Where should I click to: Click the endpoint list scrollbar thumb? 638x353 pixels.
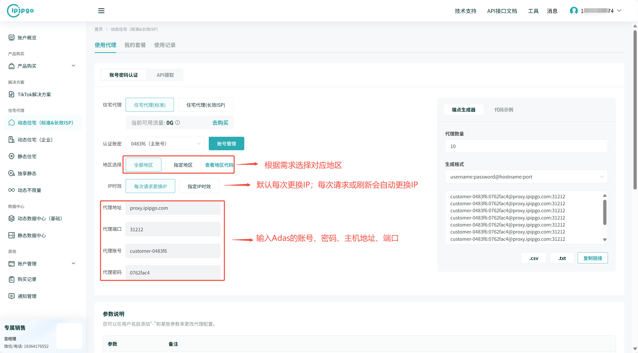[605, 212]
